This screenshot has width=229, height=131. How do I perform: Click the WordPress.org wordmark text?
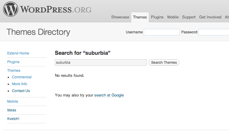(x=56, y=10)
